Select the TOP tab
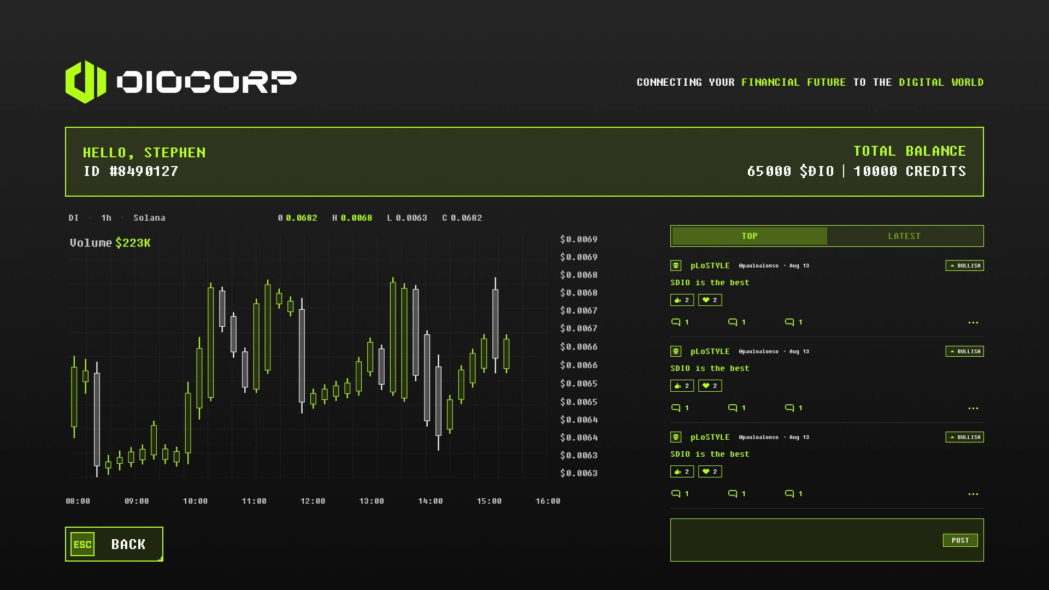Viewport: 1049px width, 590px height. pyautogui.click(x=749, y=236)
